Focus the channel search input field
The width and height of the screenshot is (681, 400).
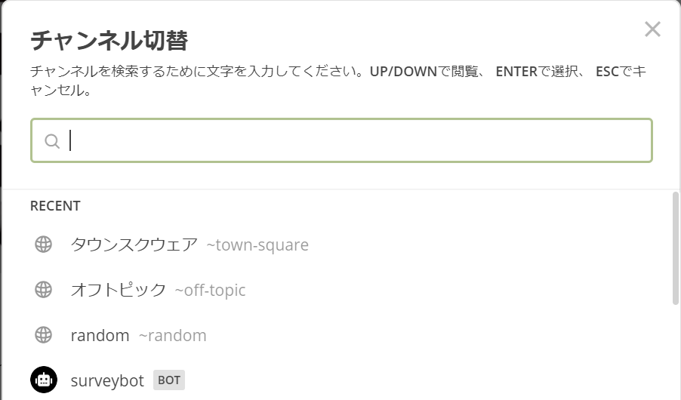click(x=341, y=140)
